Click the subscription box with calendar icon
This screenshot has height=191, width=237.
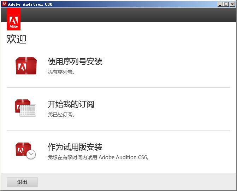point(25,108)
